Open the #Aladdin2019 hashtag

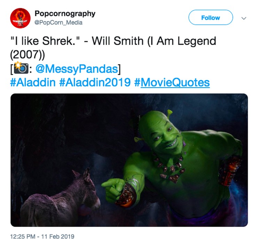tap(95, 82)
